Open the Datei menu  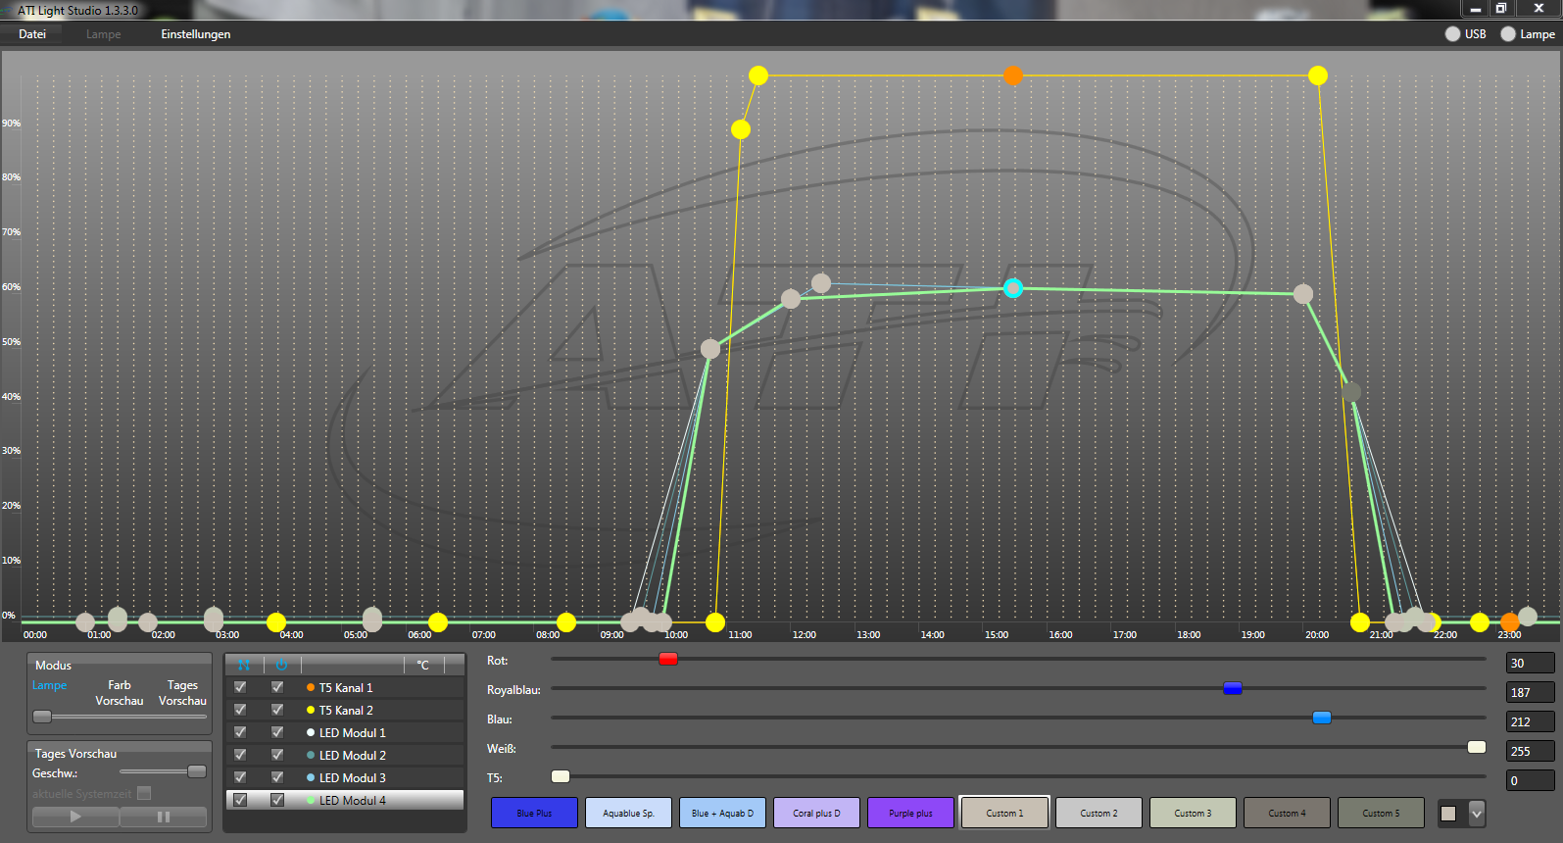tap(32, 34)
